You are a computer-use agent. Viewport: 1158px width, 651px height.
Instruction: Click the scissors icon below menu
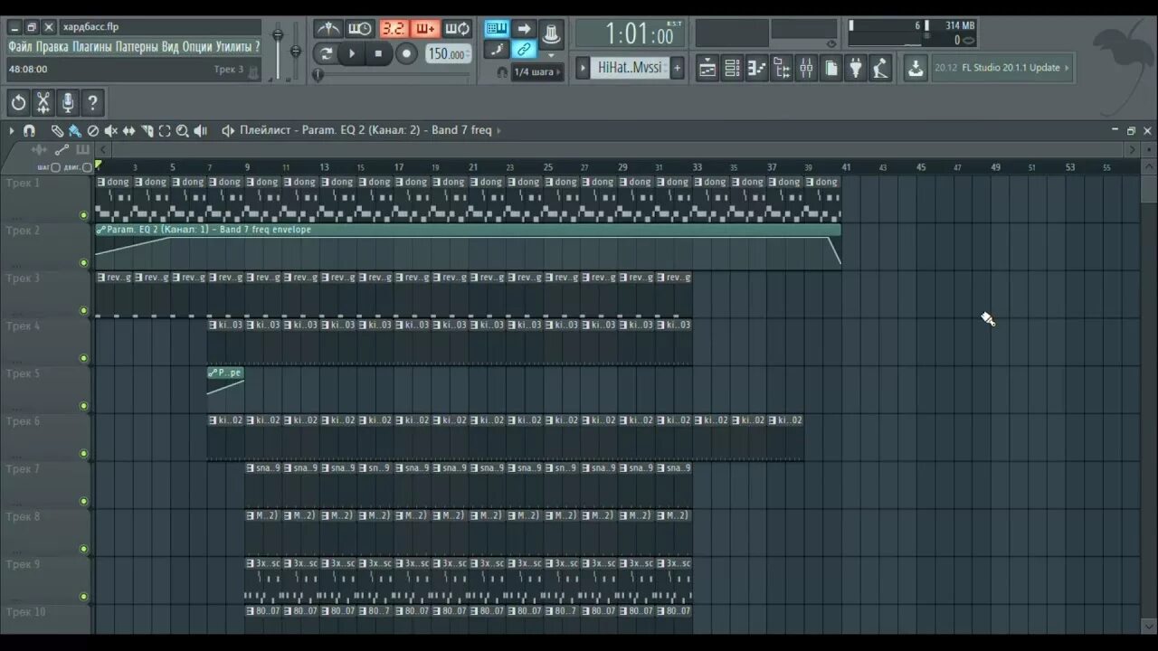pos(43,102)
